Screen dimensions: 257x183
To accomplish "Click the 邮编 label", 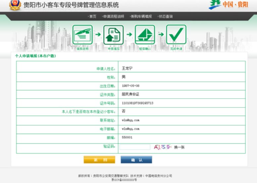I will pyautogui.click(x=111, y=138).
